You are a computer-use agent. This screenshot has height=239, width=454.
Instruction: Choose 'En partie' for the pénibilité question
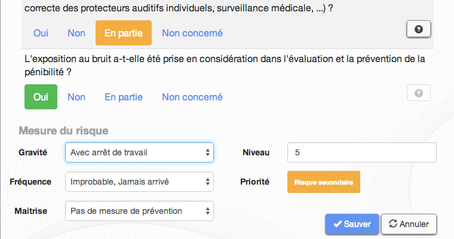click(124, 97)
